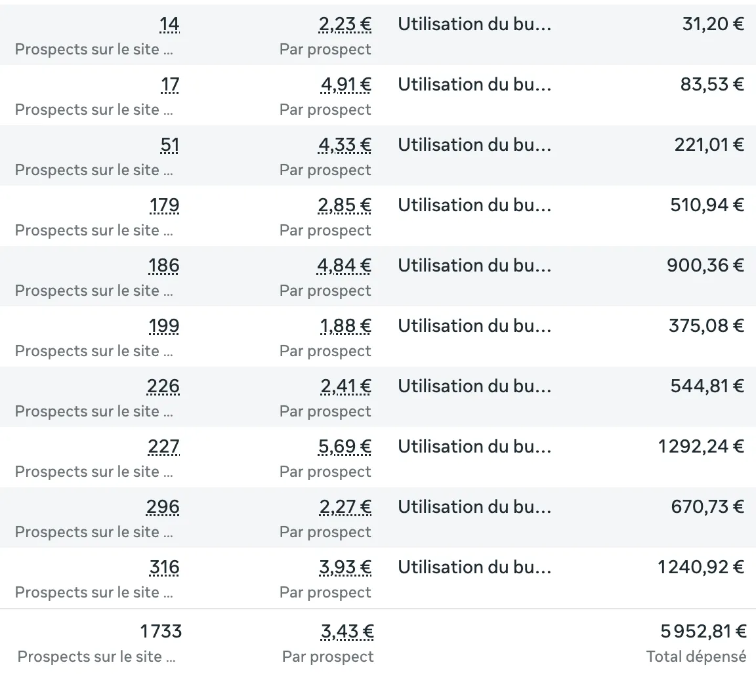Click the 3,93 € cost per prospect
The image size is (756, 690).
pos(345,568)
